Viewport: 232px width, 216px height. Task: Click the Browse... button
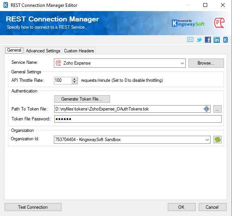point(206,63)
